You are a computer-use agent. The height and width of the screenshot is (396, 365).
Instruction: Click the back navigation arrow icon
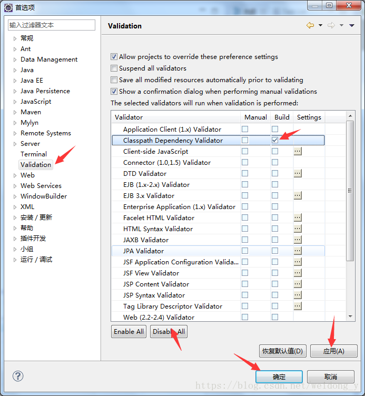click(310, 25)
